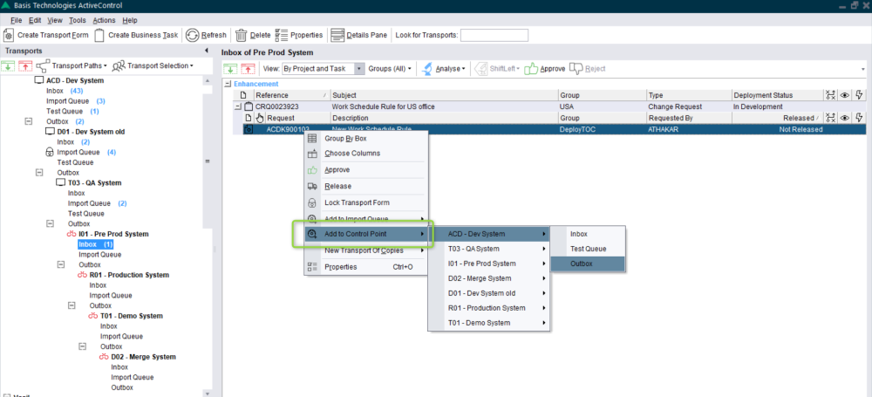Collapse the Transports panel with arrow
This screenshot has width=872, height=397.
[x=207, y=51]
